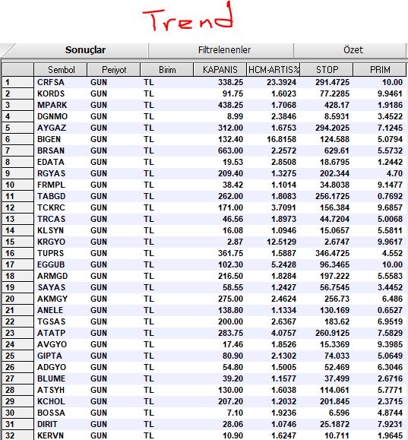The width and height of the screenshot is (408, 440).
Task: Select the CRFSA symbol row
Action: point(204,82)
